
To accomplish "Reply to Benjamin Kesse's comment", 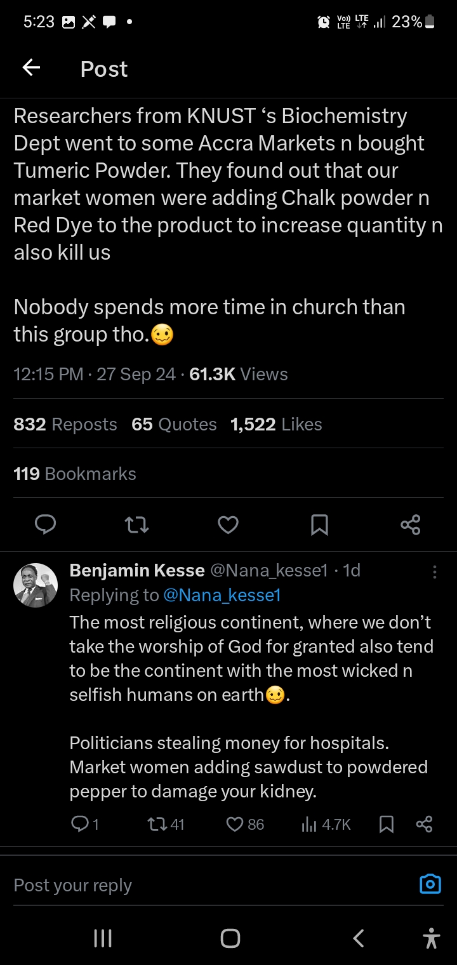I will pyautogui.click(x=80, y=824).
